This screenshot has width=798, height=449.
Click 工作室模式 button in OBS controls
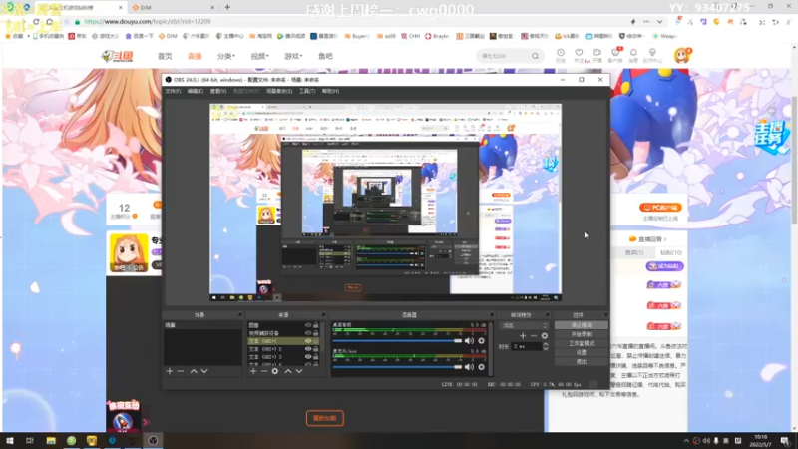582,343
